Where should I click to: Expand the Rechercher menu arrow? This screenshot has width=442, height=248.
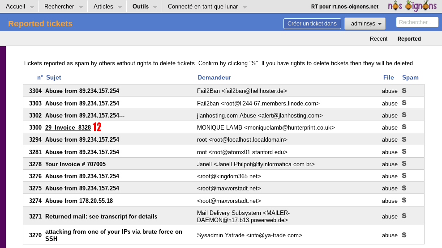pos(80,7)
